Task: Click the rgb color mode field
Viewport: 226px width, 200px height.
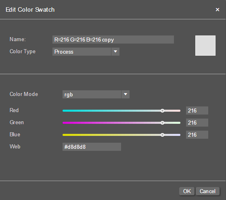Action: tap(92, 94)
